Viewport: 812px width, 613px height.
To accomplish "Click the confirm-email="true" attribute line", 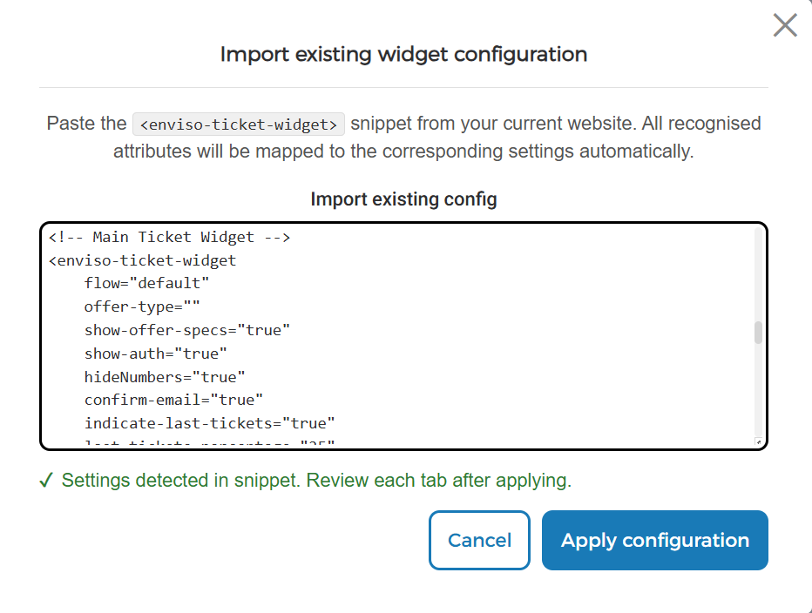I will pos(173,400).
